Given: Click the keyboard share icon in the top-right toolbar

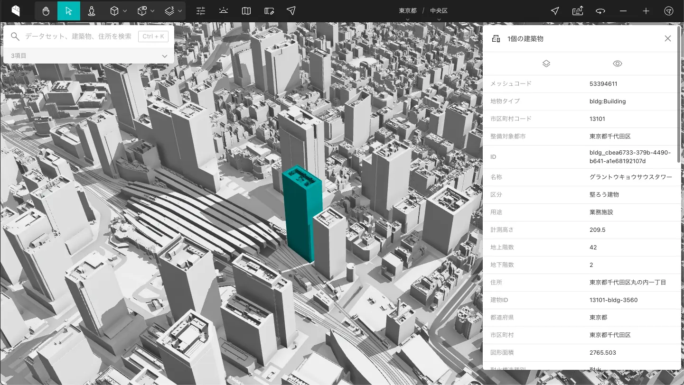Looking at the screenshot, I should (x=578, y=11).
